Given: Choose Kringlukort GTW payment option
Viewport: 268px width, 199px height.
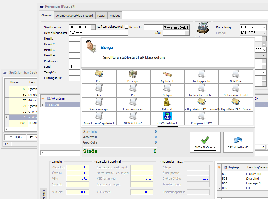Looking at the screenshot, I should click(201, 118).
